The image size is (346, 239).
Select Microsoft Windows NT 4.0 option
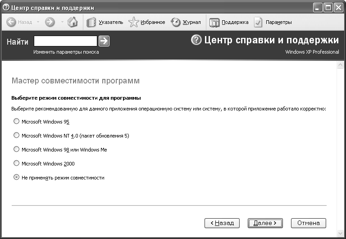tap(17, 135)
